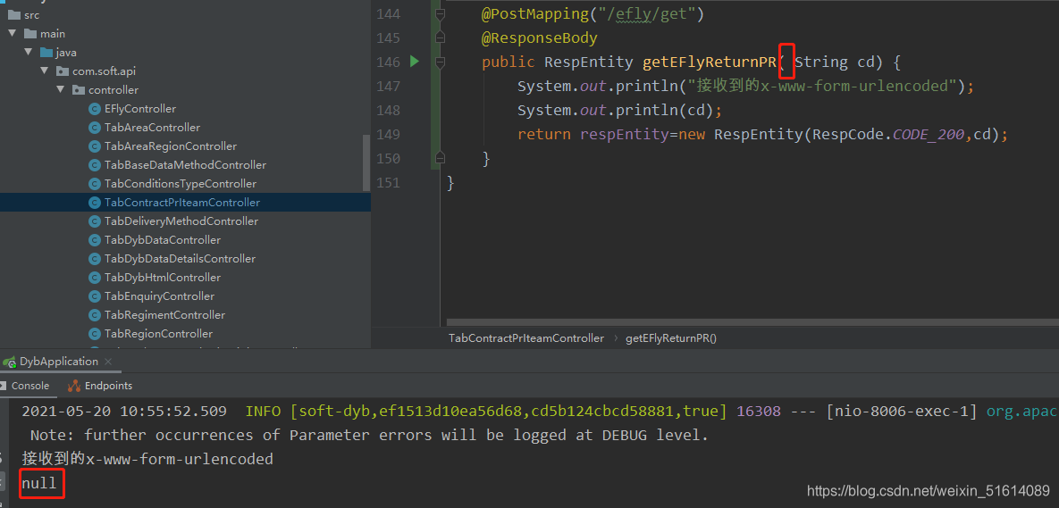This screenshot has width=1059, height=508.
Task: Click getEFlyReturnPR() breadcrumb
Action: coord(671,338)
